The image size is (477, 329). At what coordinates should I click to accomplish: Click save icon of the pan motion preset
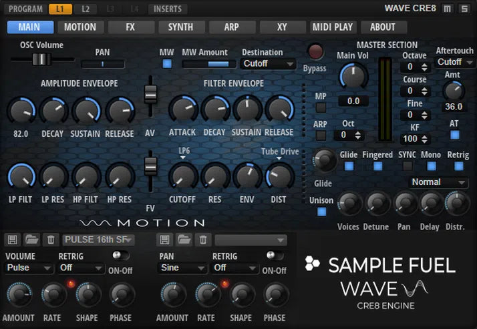click(164, 240)
